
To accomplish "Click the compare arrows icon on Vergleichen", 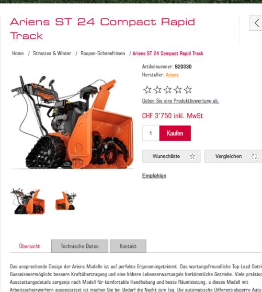I will point(254,156).
